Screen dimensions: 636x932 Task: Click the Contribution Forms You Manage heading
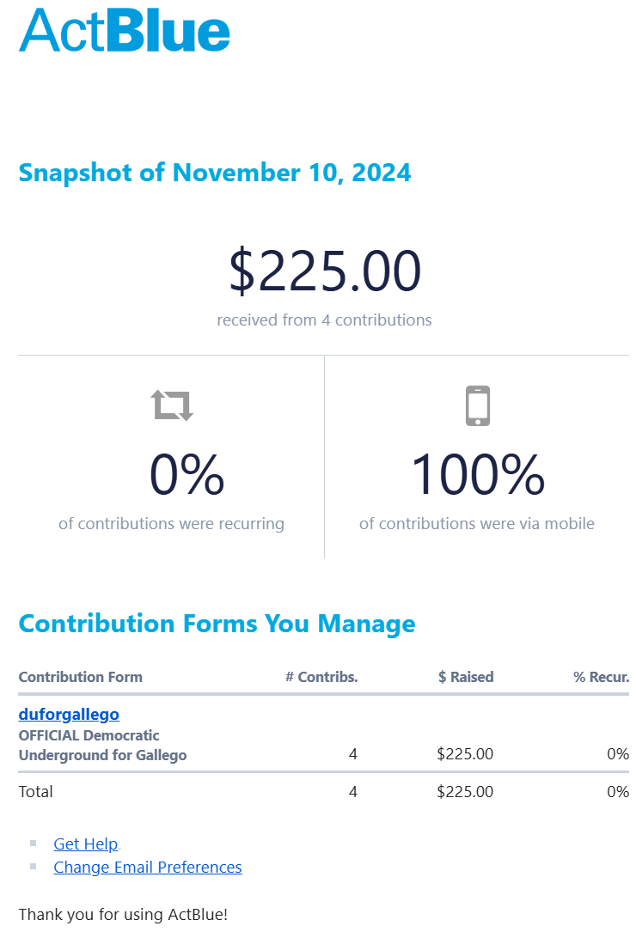coord(217,624)
